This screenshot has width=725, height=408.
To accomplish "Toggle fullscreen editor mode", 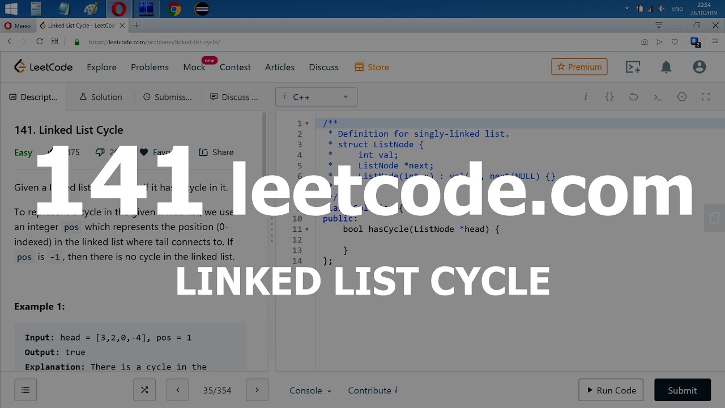I will point(706,97).
